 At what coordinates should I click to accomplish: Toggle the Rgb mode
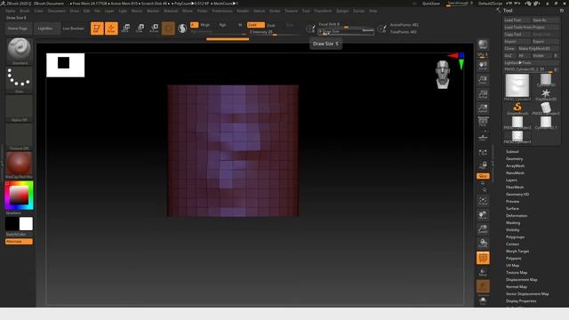(223, 25)
